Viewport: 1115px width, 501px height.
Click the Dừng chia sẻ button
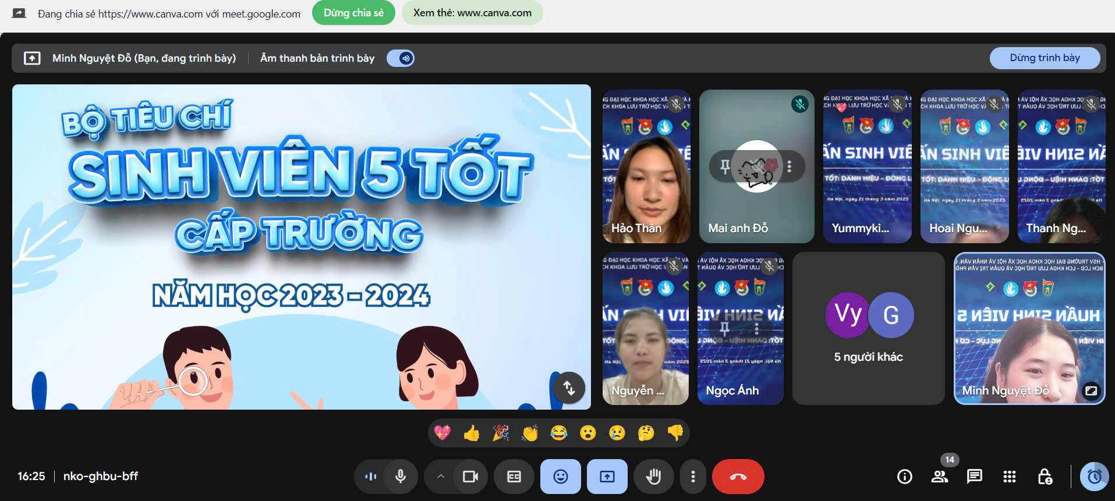coord(353,13)
